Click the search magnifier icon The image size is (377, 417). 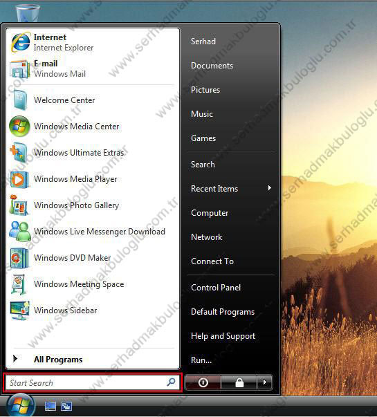pyautogui.click(x=171, y=382)
